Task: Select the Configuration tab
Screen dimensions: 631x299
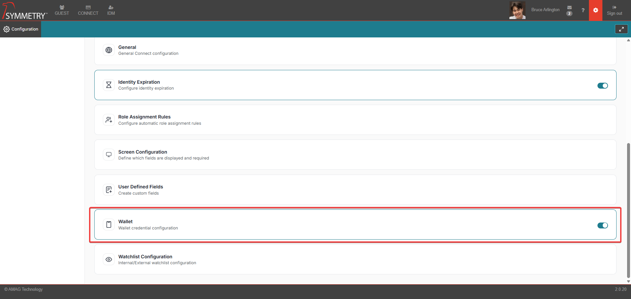Action: point(21,29)
